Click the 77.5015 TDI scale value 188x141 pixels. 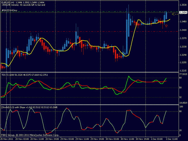183,74
